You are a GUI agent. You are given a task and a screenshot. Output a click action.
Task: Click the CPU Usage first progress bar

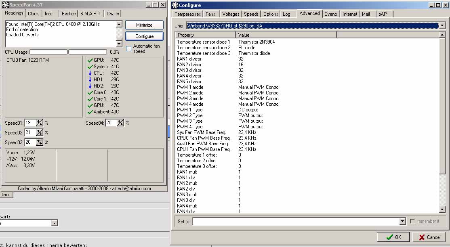coord(48,52)
